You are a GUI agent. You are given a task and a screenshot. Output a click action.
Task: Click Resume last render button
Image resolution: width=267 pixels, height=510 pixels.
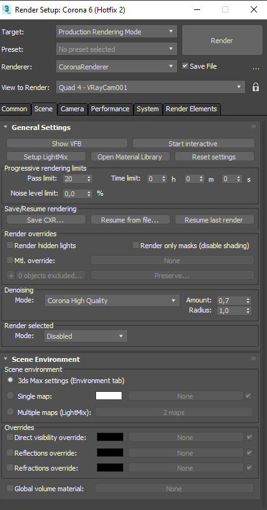pyautogui.click(x=215, y=219)
